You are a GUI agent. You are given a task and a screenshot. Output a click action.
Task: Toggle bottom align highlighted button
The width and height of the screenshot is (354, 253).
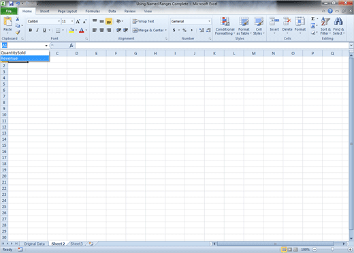[x=109, y=21]
